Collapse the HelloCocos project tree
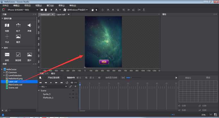This screenshot has width=219, height=118. pyautogui.click(x=2, y=69)
